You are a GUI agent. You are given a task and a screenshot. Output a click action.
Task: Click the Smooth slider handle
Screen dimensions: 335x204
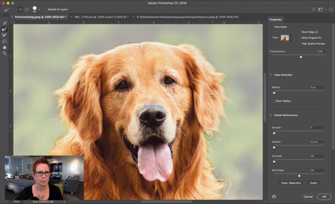pyautogui.click(x=274, y=133)
